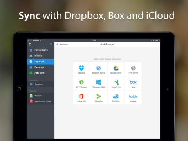Add an Office 365 account

tap(81, 98)
